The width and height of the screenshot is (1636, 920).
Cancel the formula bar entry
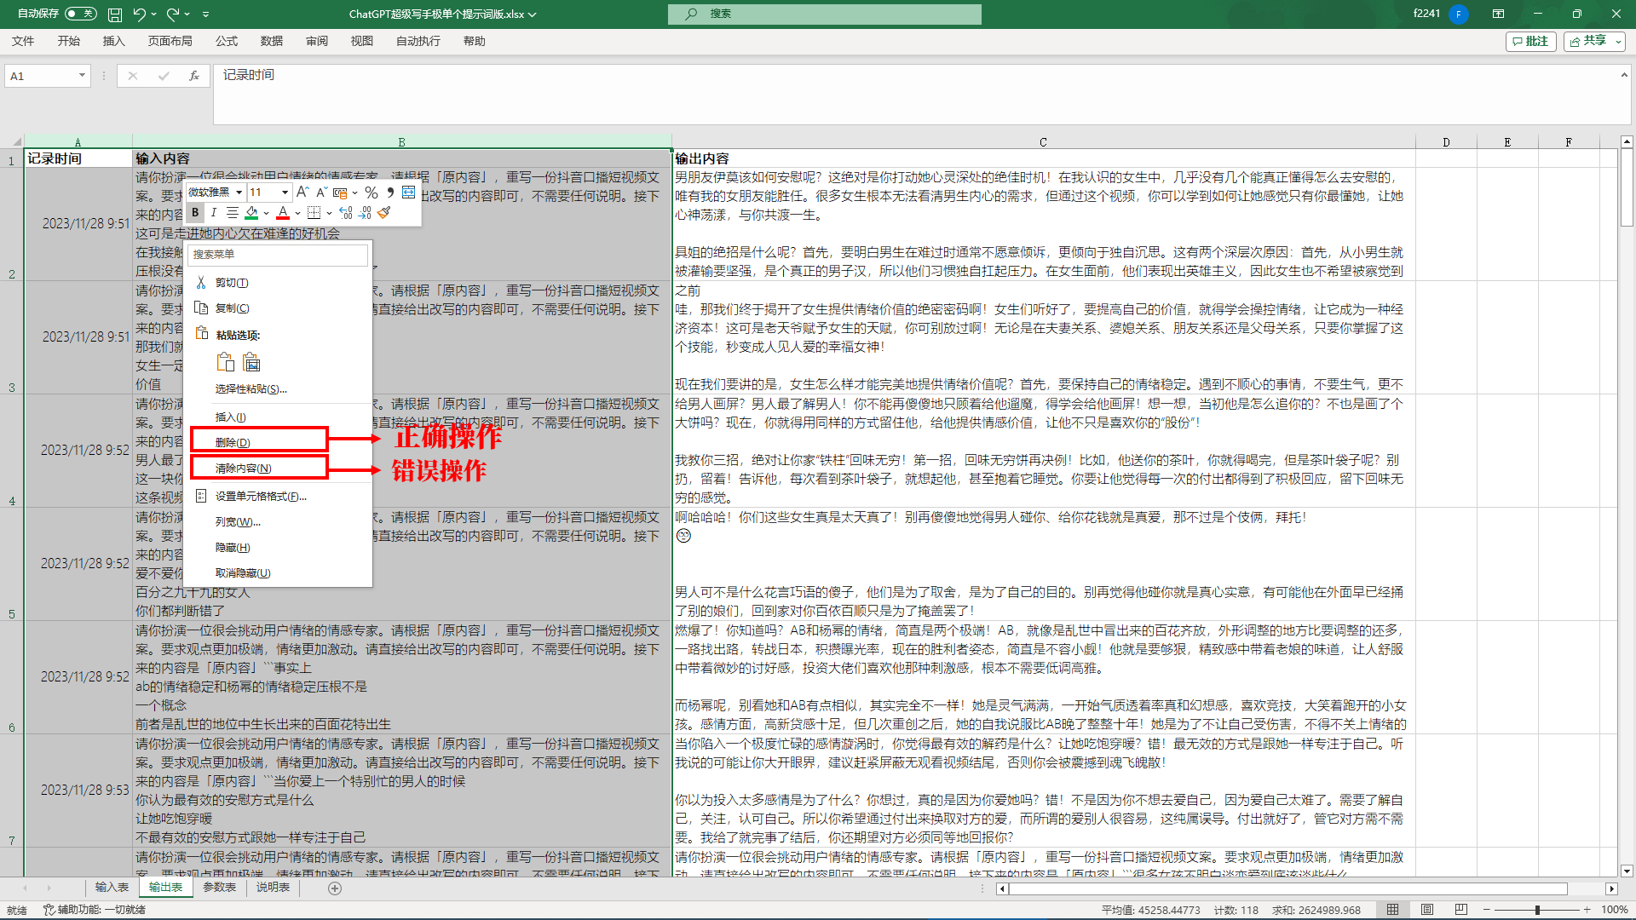pyautogui.click(x=132, y=76)
